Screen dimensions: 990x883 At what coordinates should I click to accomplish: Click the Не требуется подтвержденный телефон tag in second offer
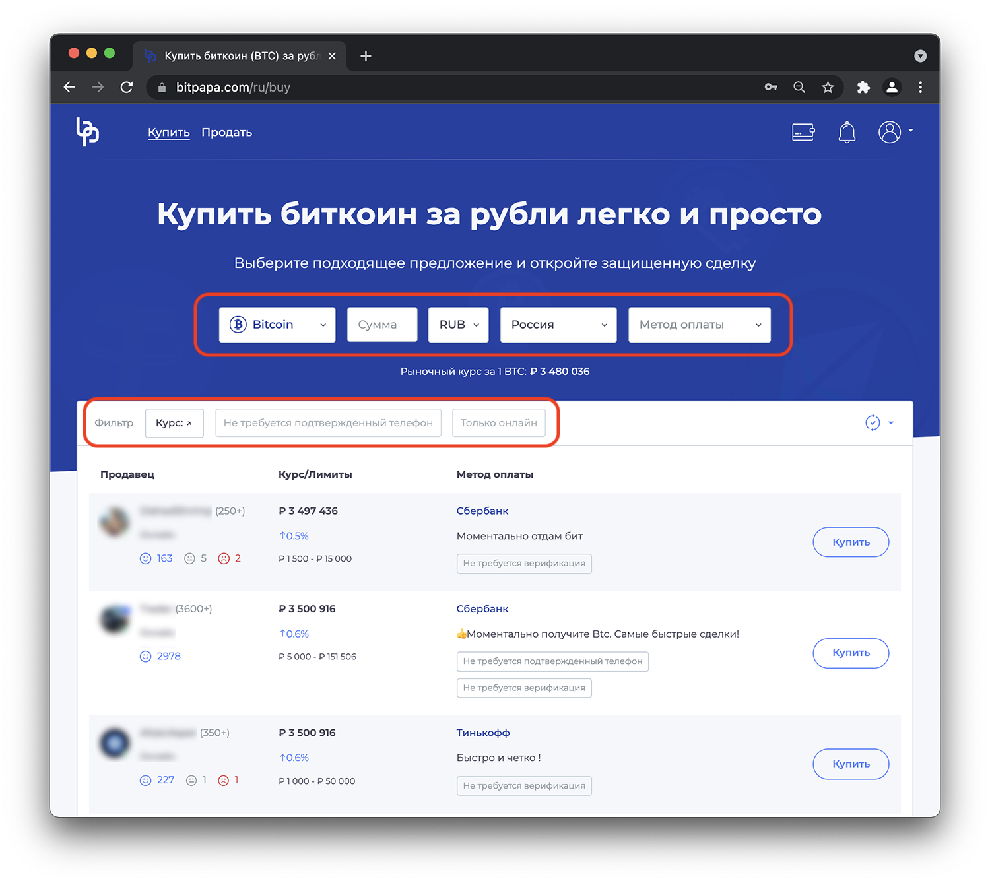[x=552, y=661]
